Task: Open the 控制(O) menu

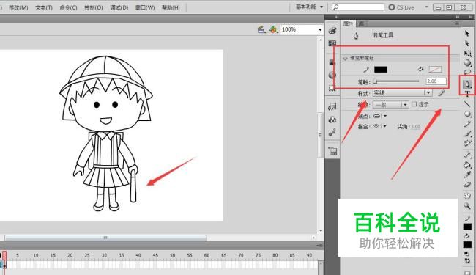Action: (94, 7)
